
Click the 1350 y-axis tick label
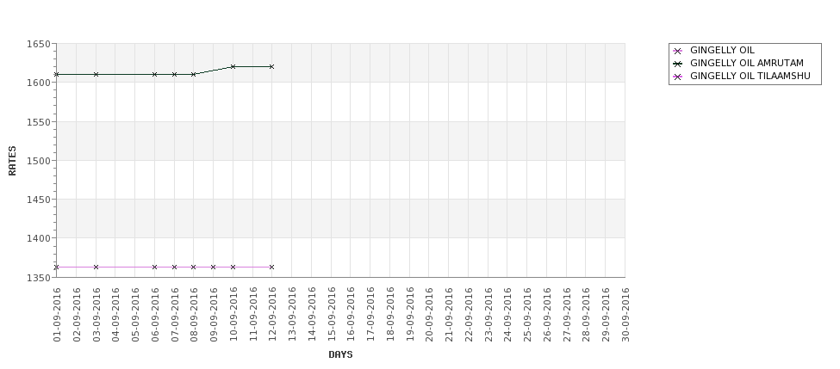[x=38, y=278]
